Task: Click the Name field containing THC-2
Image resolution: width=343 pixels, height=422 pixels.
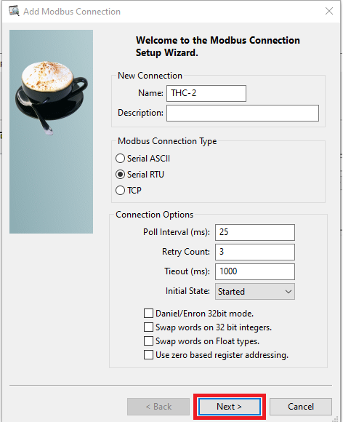Action: click(x=206, y=93)
